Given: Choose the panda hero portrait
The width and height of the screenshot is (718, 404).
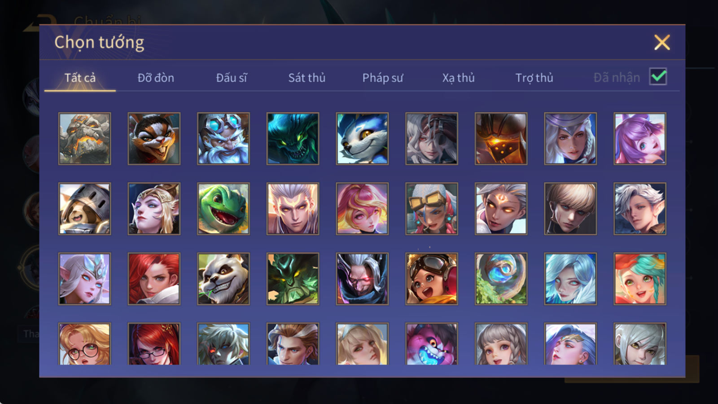Looking at the screenshot, I should 223,279.
